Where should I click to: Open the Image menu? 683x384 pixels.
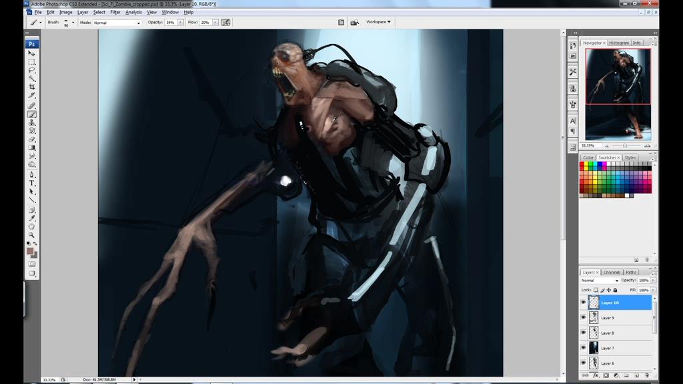pyautogui.click(x=66, y=12)
